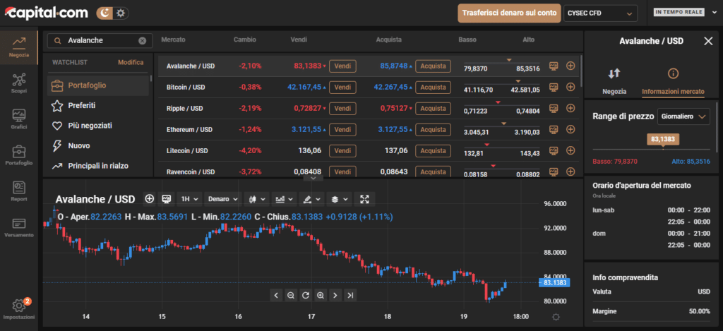Click the capital.com logo
Screen dimensions: 723x331
pyautogui.click(x=46, y=13)
